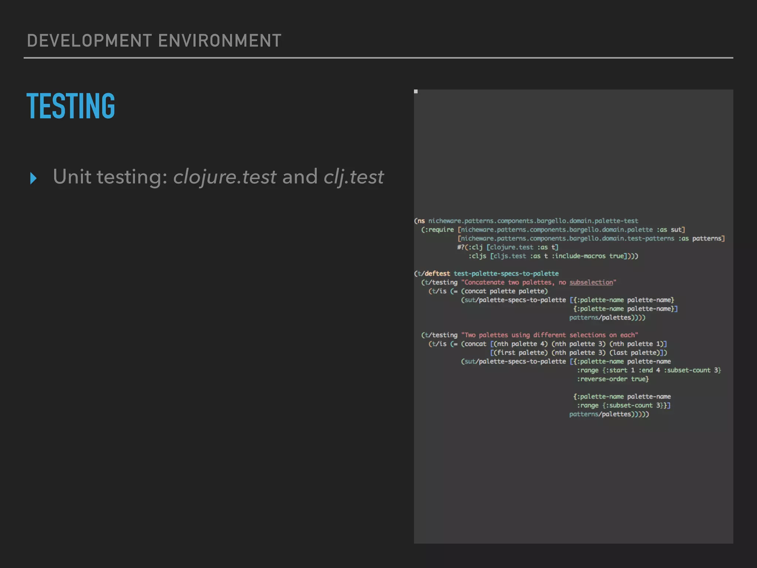Click the '(t/is (= (concat palette palette)' line

pos(488,291)
